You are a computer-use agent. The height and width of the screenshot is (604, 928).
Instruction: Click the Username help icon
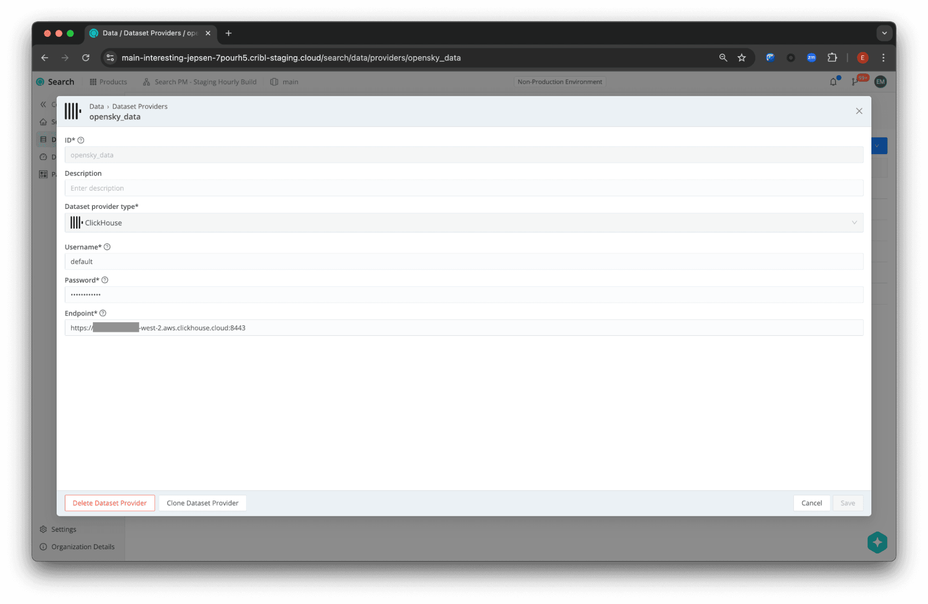107,247
